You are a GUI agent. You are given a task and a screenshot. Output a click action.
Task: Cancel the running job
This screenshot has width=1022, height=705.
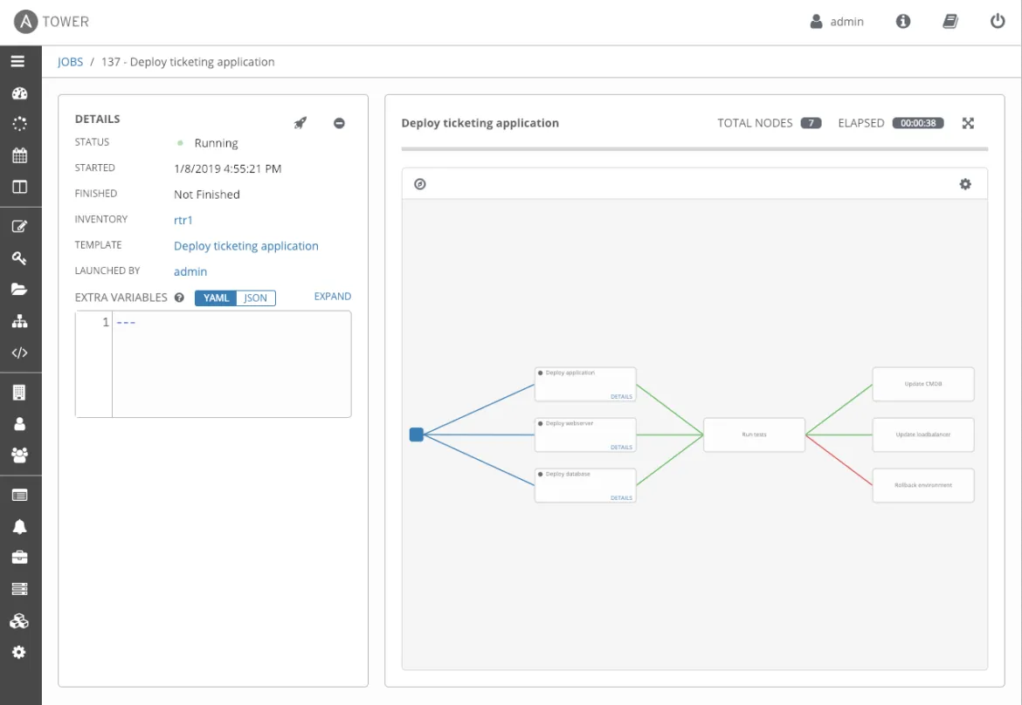pyautogui.click(x=339, y=123)
